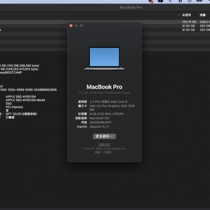Click the 13-inch model subtitle text

105,93
